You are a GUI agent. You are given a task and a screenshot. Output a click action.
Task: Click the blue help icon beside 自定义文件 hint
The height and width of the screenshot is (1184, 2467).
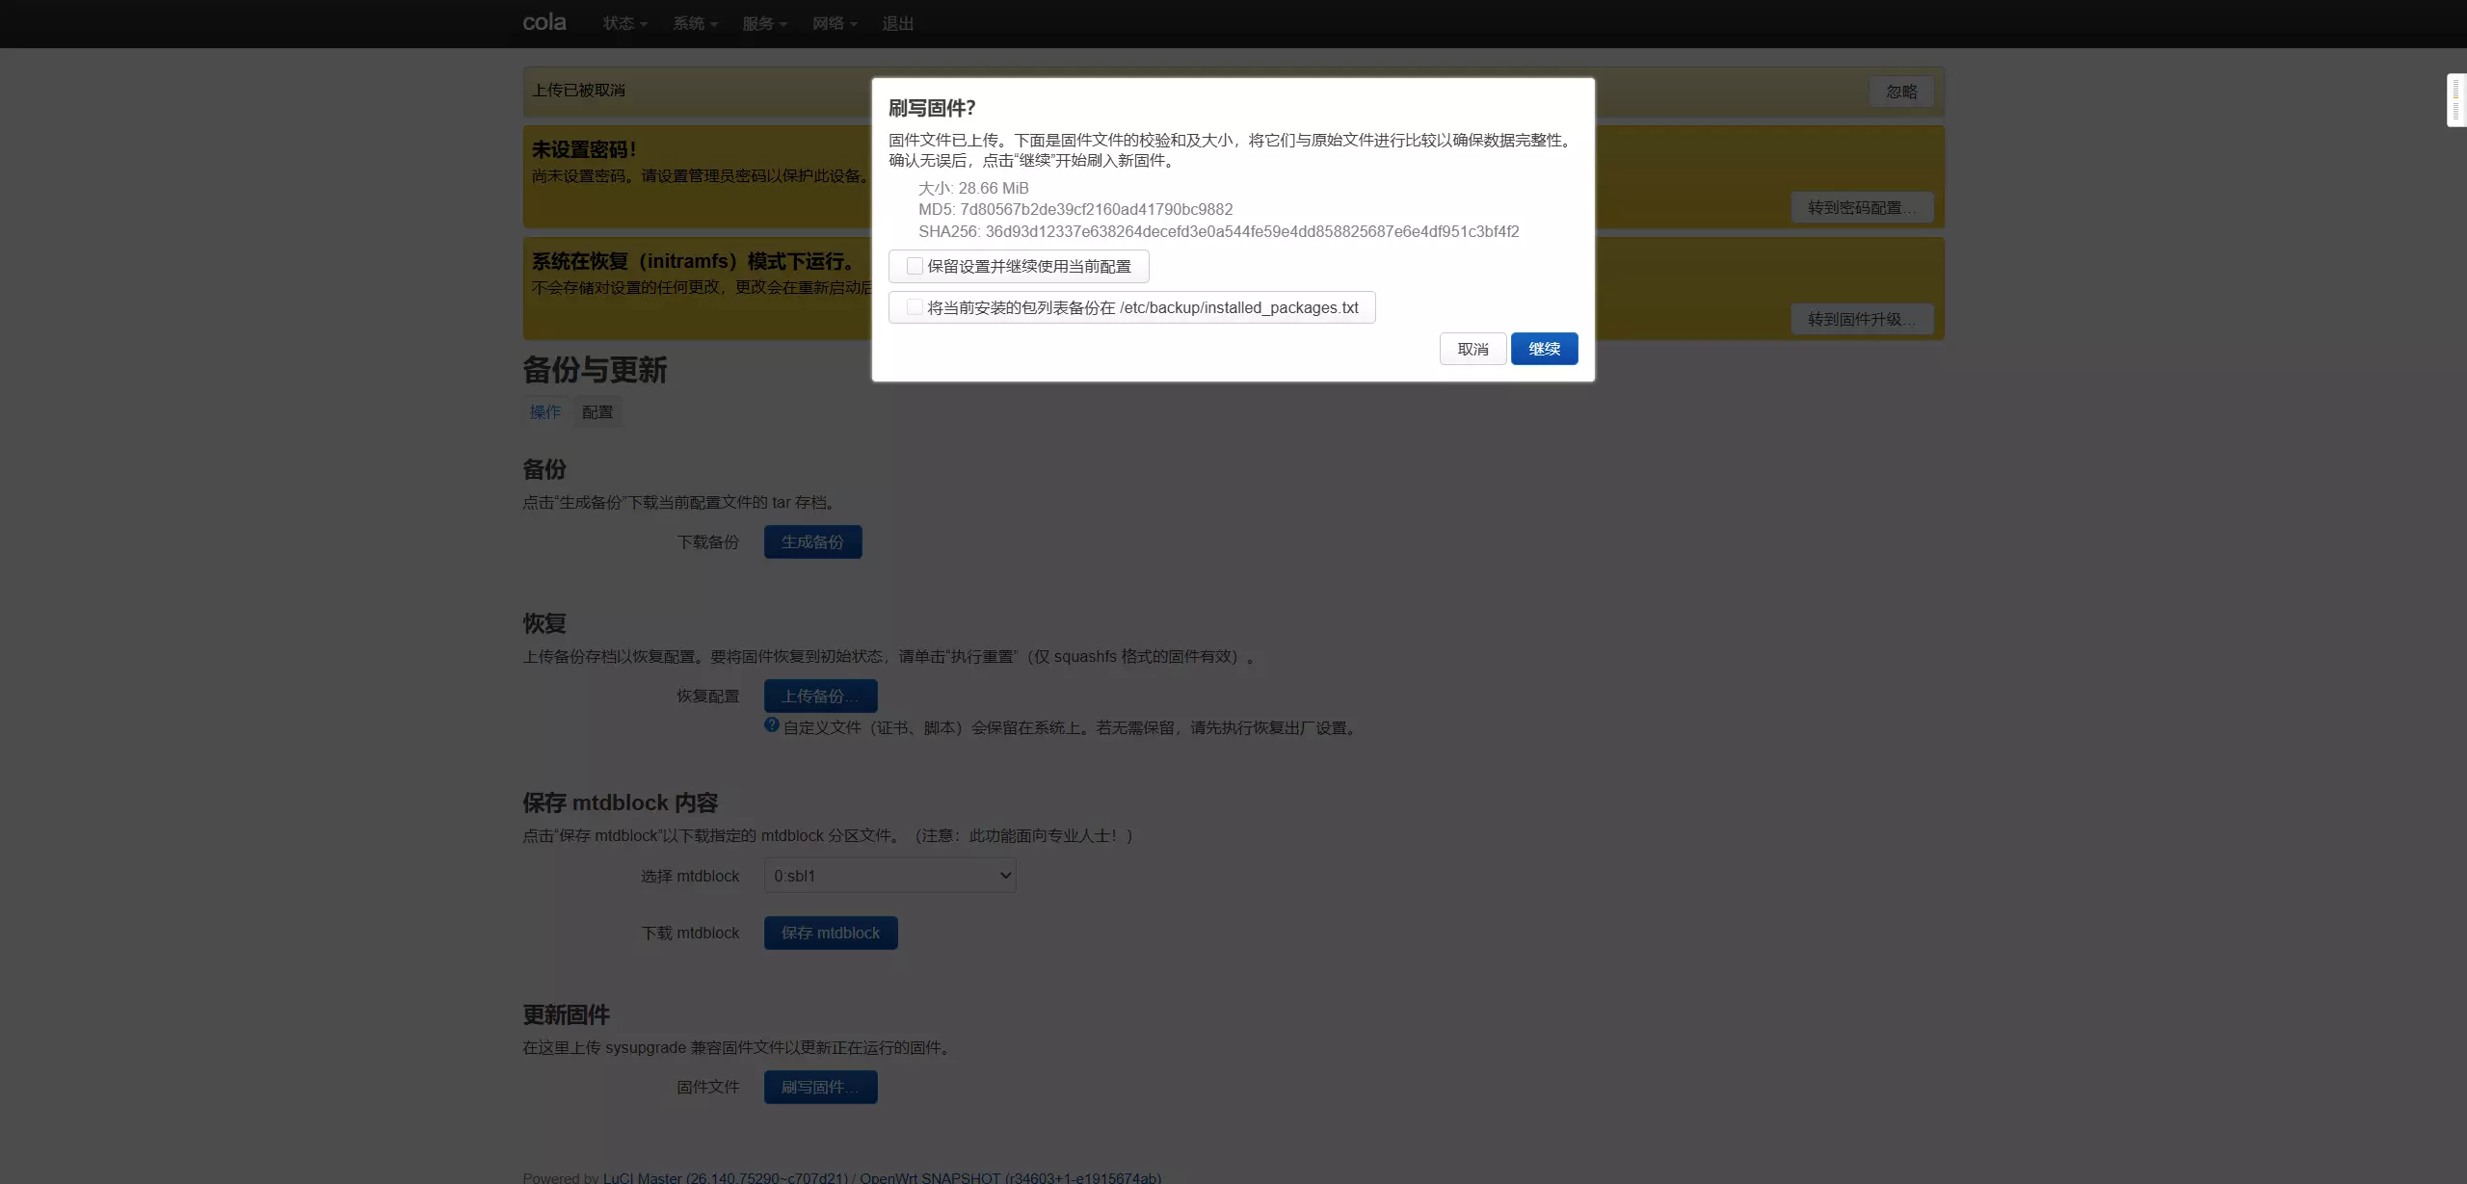coord(772,725)
